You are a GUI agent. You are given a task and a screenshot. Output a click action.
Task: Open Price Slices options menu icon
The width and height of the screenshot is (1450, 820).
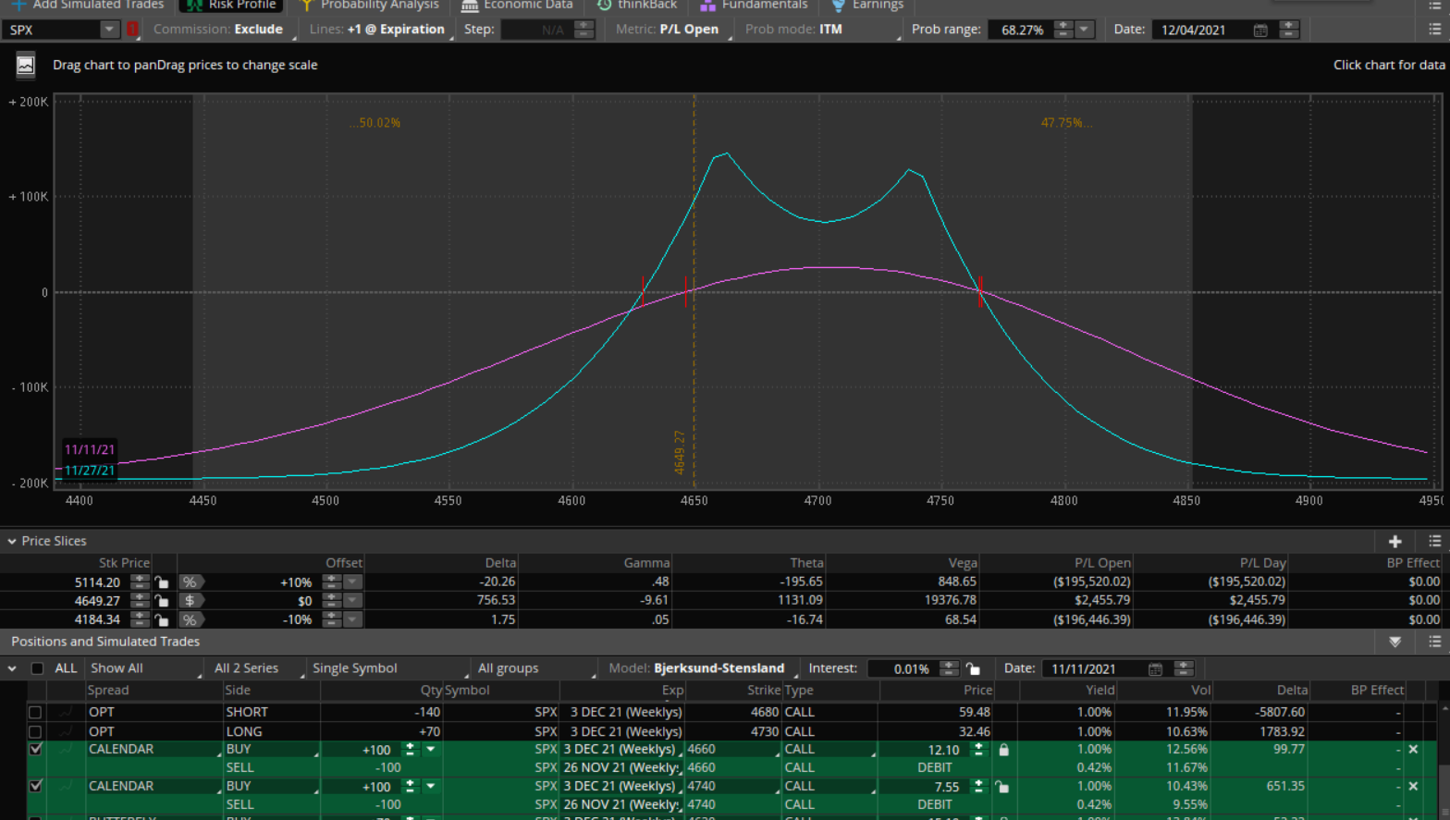pyautogui.click(x=1434, y=542)
